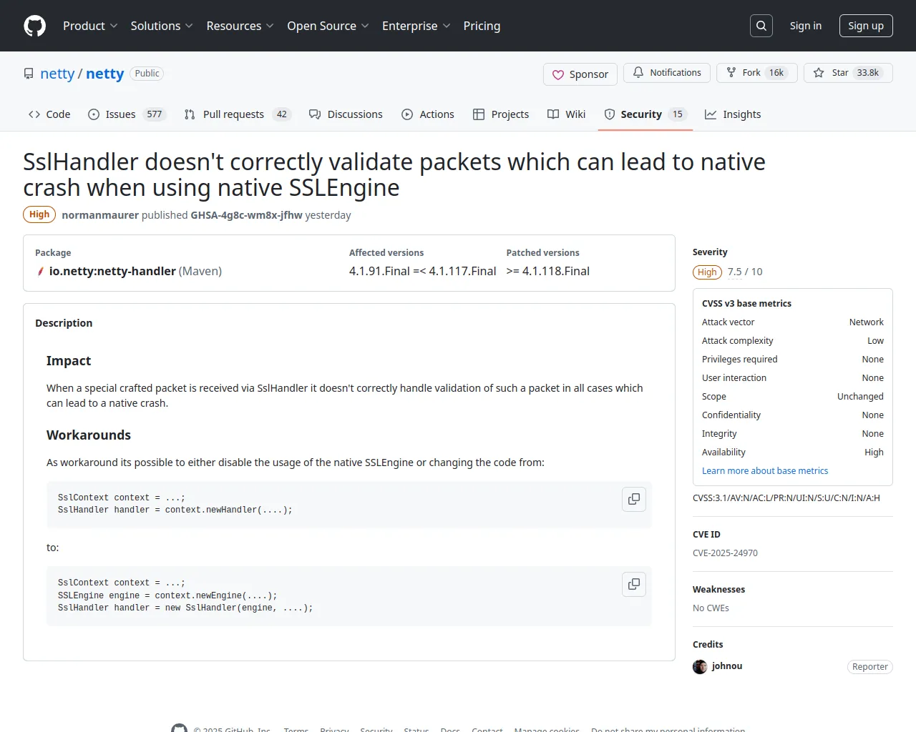Click the affected versions 4.1.91.Final range
916x732 pixels.
422,272
